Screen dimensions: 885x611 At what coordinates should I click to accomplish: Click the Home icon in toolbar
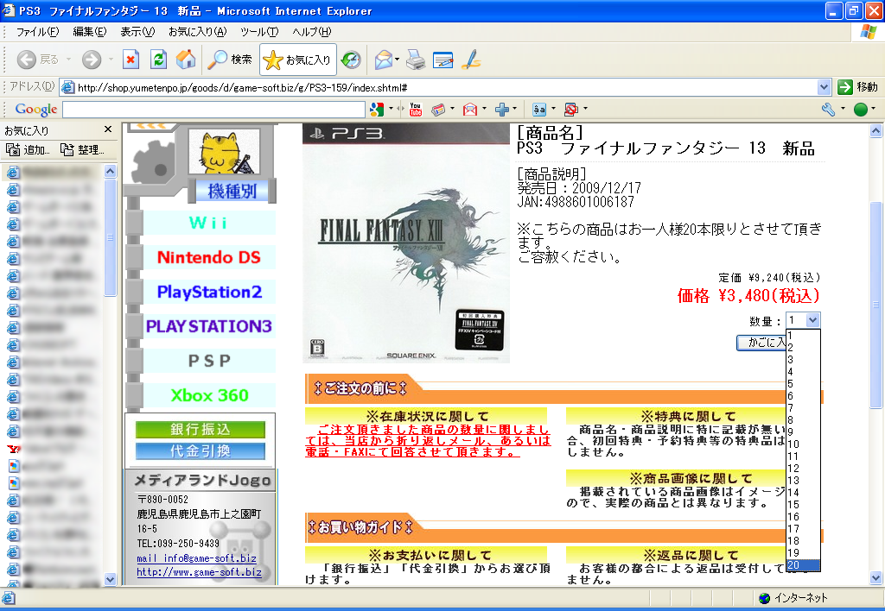coord(186,60)
